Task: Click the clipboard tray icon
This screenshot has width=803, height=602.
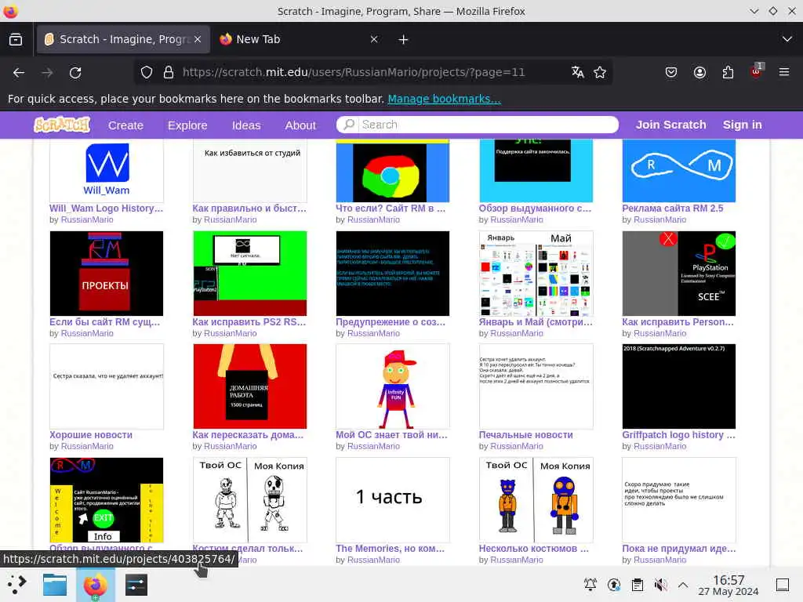Action: click(x=638, y=585)
